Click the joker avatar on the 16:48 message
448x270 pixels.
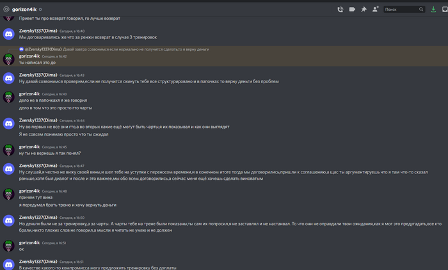pos(8,194)
